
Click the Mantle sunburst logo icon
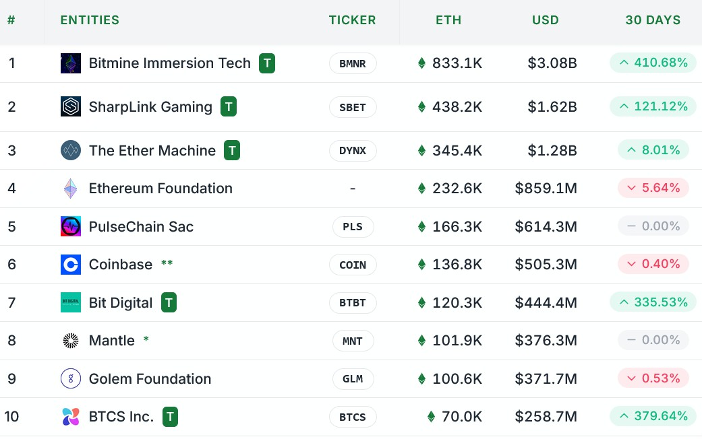tap(70, 341)
